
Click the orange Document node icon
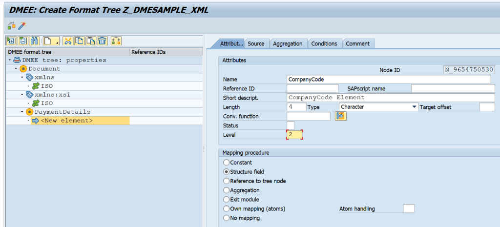23,69
